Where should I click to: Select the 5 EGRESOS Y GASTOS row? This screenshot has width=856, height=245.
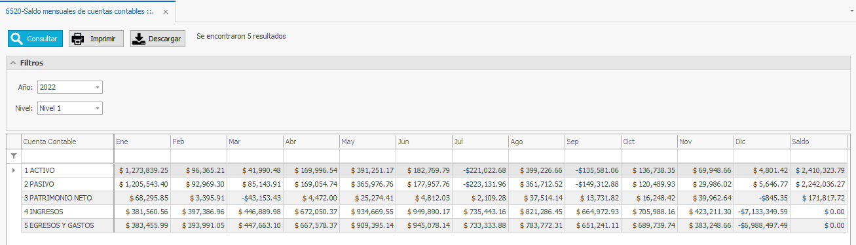tap(426, 225)
